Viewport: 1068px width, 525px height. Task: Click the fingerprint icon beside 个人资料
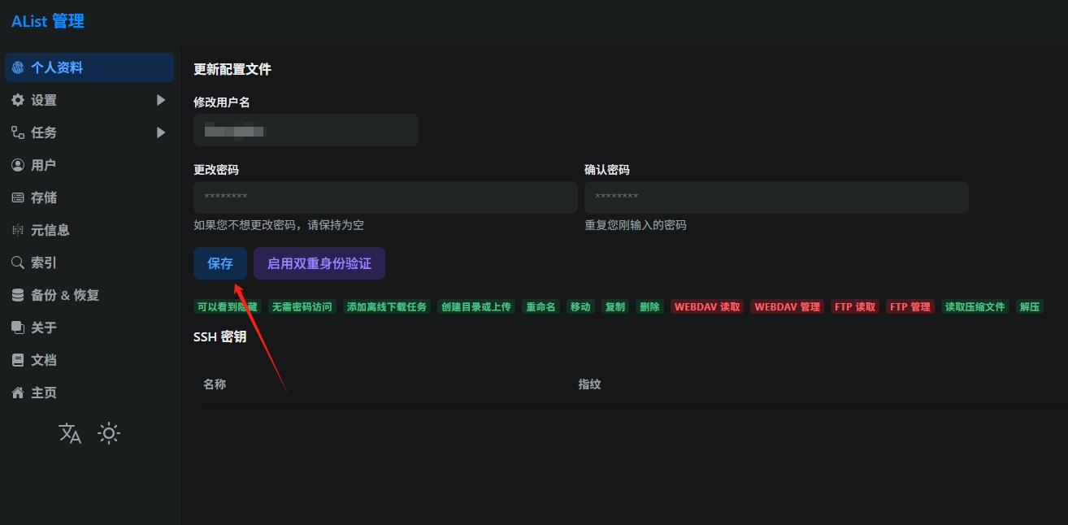18,67
